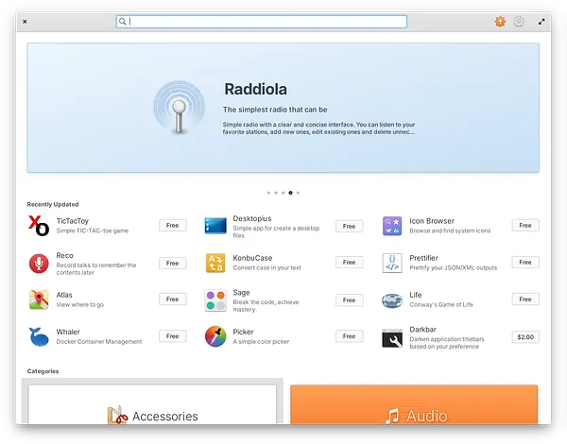Open the Icon Browser app icon
Viewport: 567px width, 444px height.
(x=392, y=226)
